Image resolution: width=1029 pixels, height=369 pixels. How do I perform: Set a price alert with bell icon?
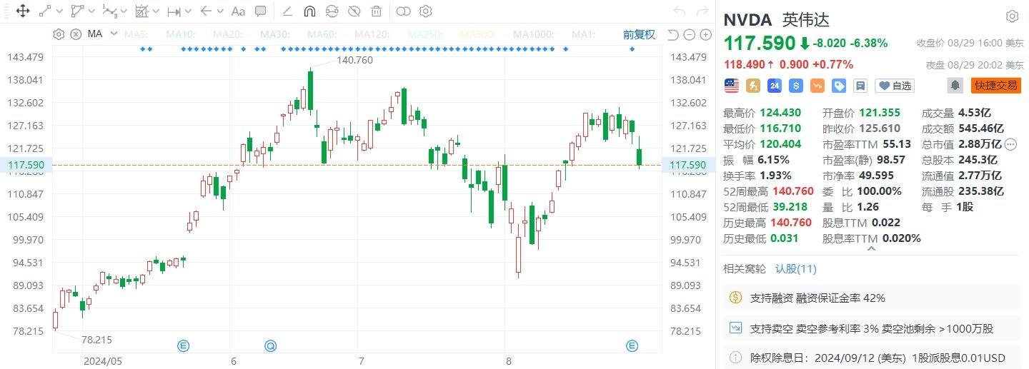point(955,86)
